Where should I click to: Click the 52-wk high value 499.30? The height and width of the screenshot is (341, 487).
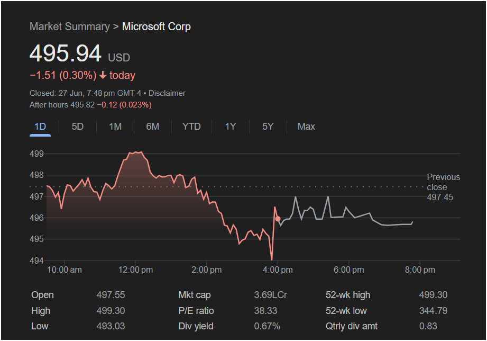pos(433,295)
